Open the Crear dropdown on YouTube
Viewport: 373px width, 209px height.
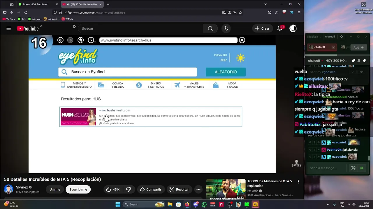[262, 28]
